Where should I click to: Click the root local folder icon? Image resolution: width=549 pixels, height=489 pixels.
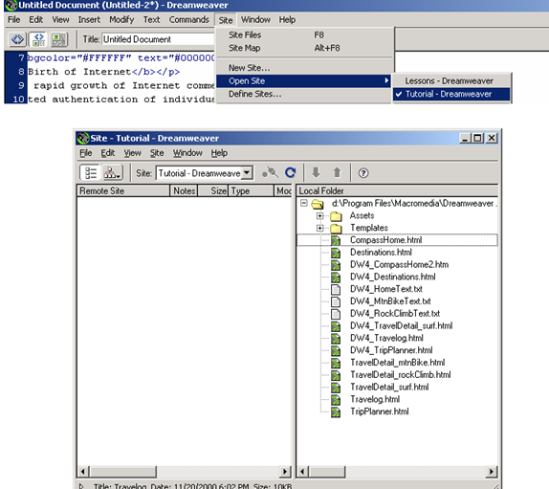pyautogui.click(x=318, y=204)
